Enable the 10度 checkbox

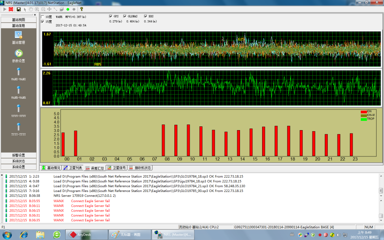[x=43, y=17]
